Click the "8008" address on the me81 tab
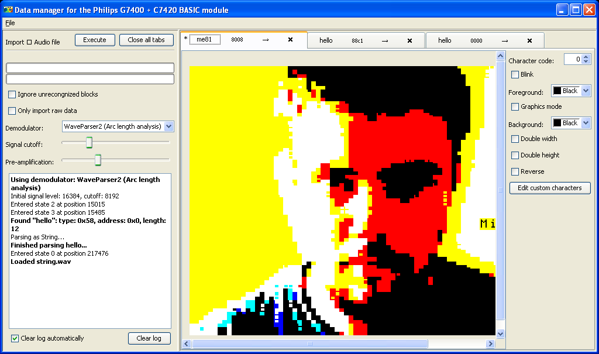This screenshot has width=599, height=354. (237, 39)
